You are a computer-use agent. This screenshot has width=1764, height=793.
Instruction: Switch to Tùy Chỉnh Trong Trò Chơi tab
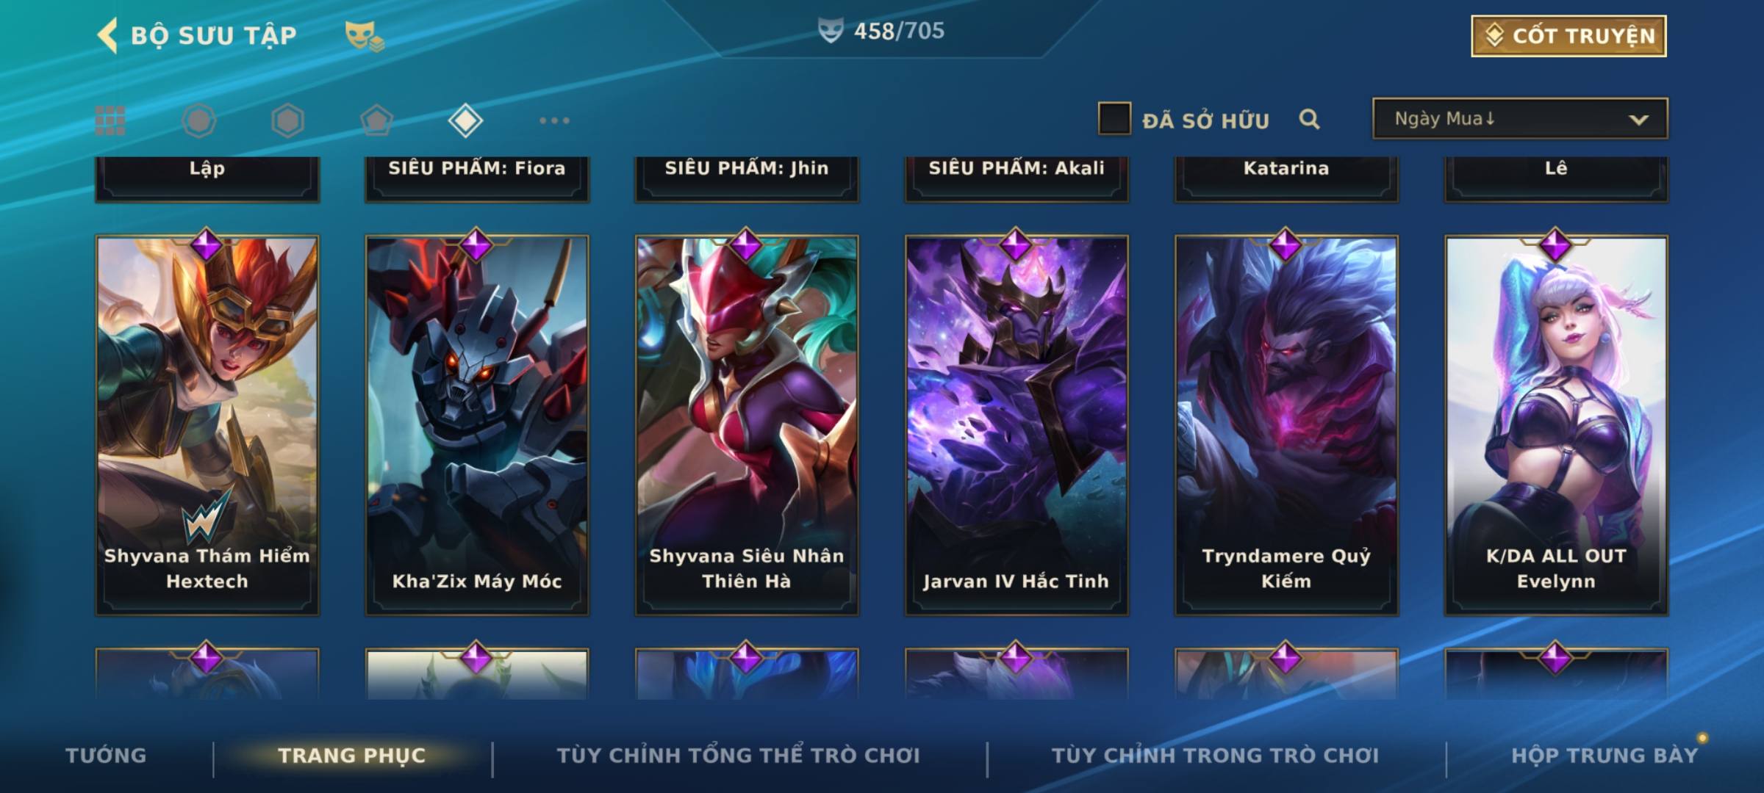click(x=1216, y=756)
